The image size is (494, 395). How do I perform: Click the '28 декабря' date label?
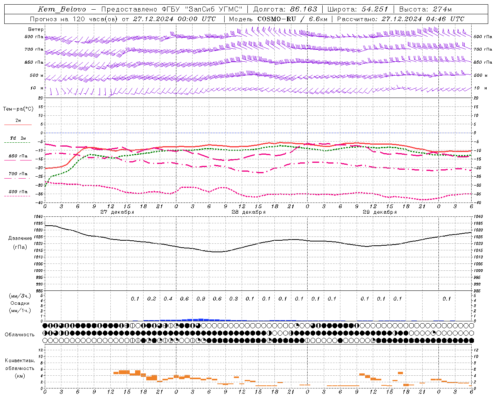coord(249,212)
